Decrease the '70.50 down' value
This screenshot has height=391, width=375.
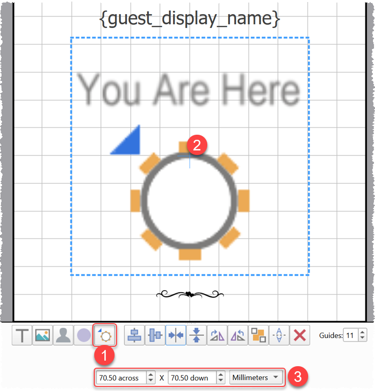pos(221,381)
